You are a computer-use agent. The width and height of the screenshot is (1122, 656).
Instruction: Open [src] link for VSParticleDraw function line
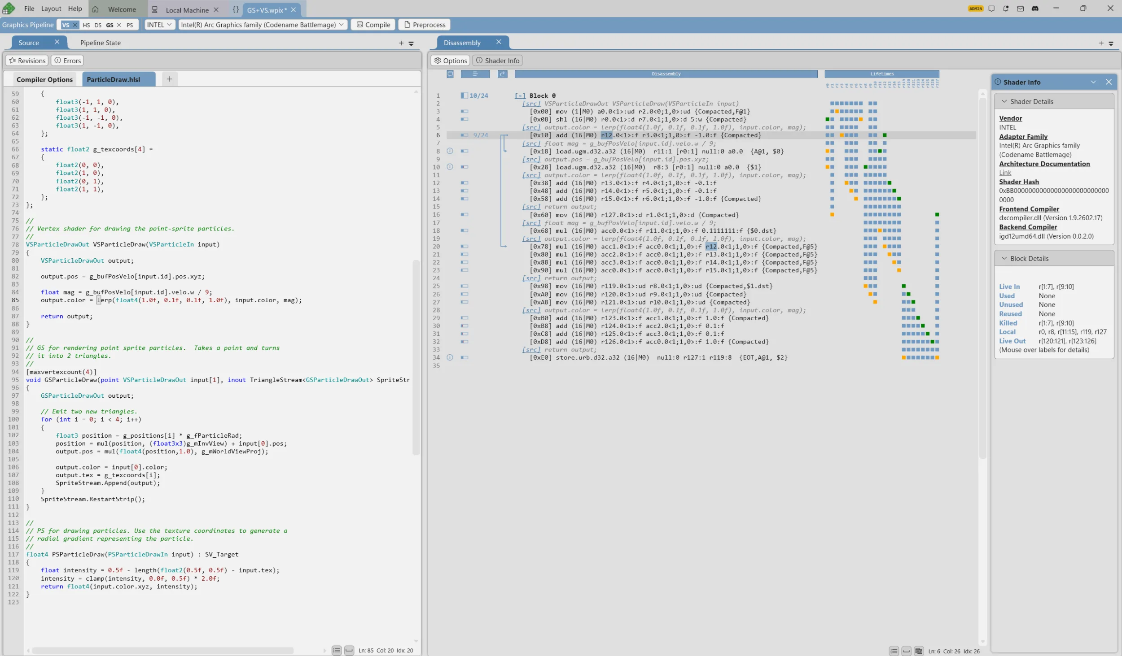pyautogui.click(x=531, y=104)
